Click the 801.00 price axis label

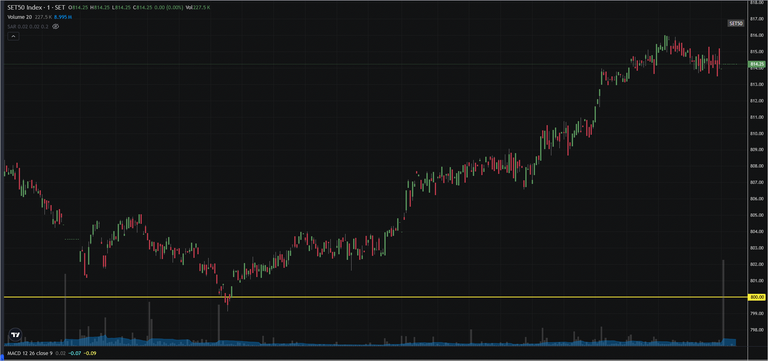pos(757,281)
